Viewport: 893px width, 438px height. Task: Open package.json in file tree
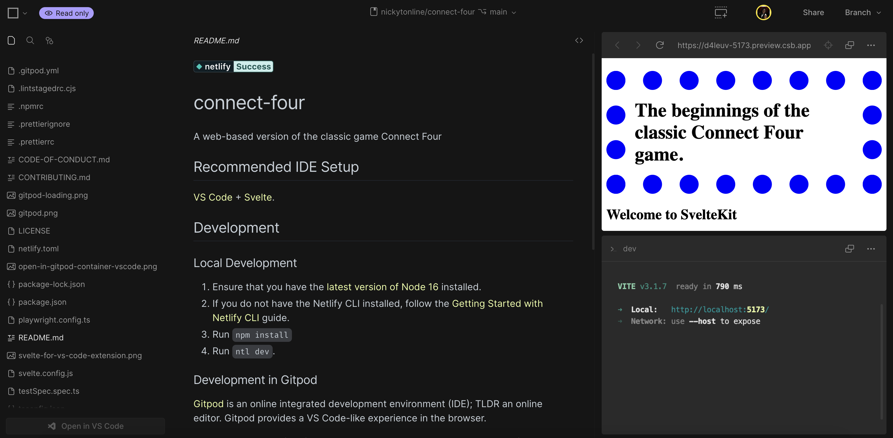pyautogui.click(x=42, y=302)
